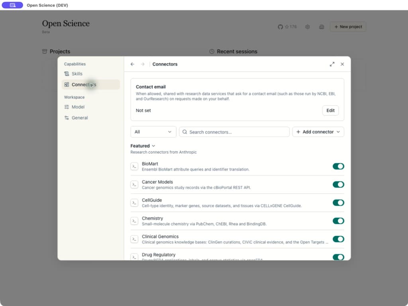Go back with the left arrow
The width and height of the screenshot is (408, 306).
pyautogui.click(x=132, y=64)
